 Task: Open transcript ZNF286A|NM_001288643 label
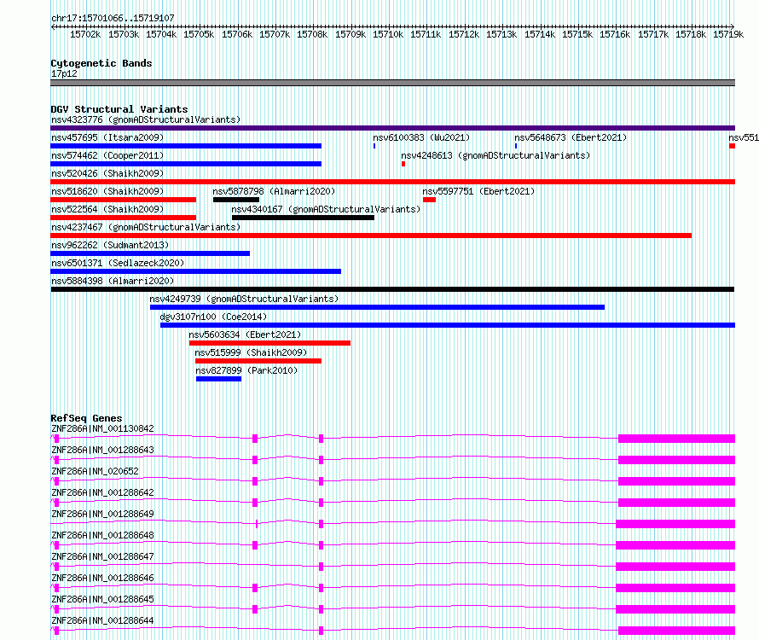[x=102, y=450]
